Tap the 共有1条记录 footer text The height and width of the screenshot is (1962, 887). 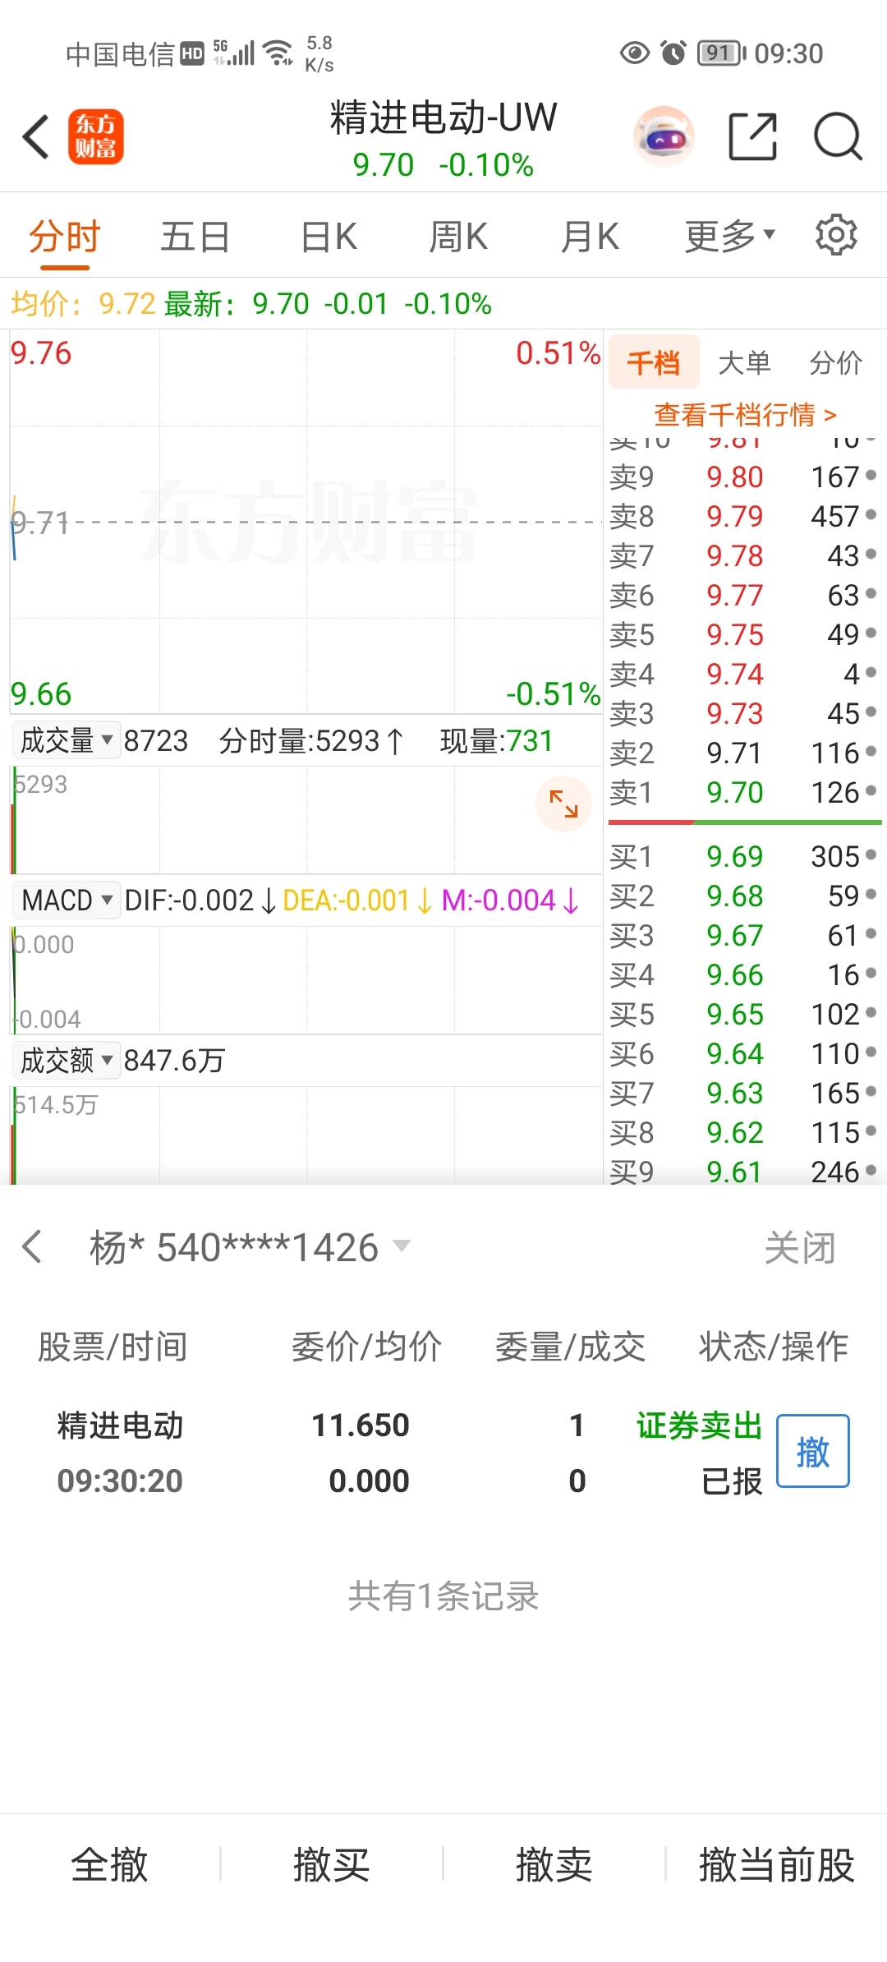(x=443, y=1596)
